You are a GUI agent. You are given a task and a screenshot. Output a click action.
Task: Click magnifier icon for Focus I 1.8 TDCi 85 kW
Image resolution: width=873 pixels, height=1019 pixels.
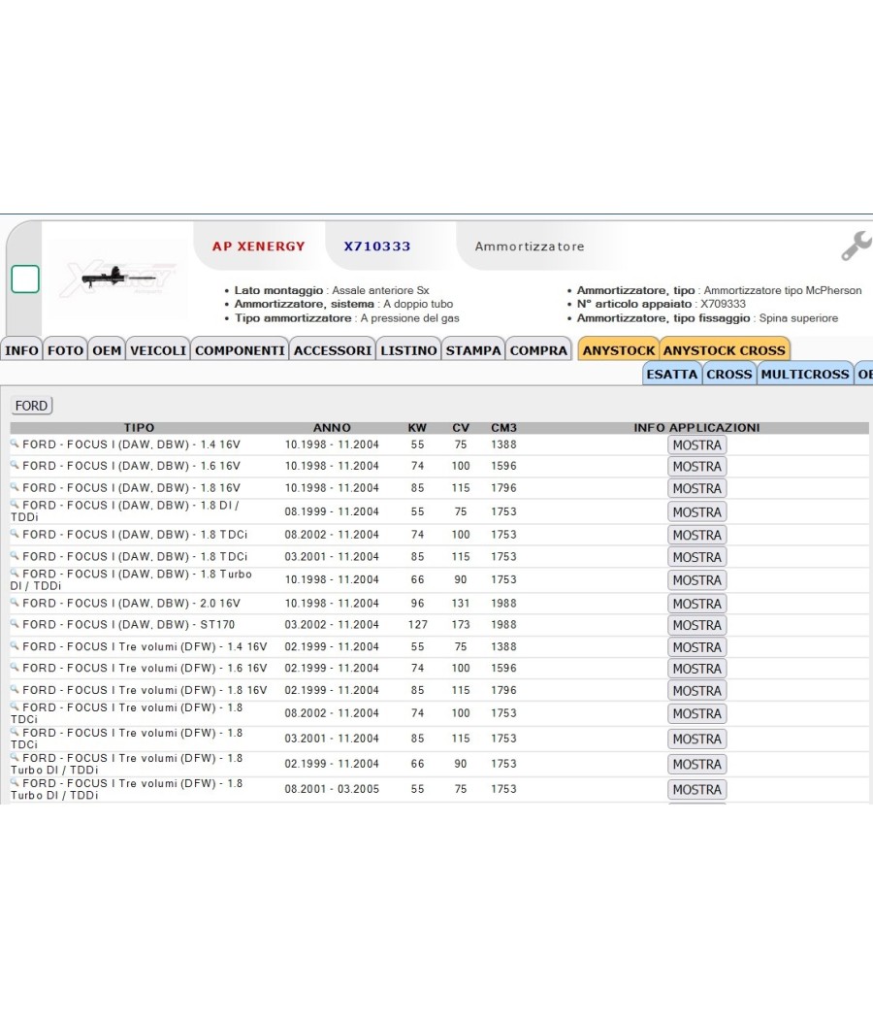pos(15,555)
